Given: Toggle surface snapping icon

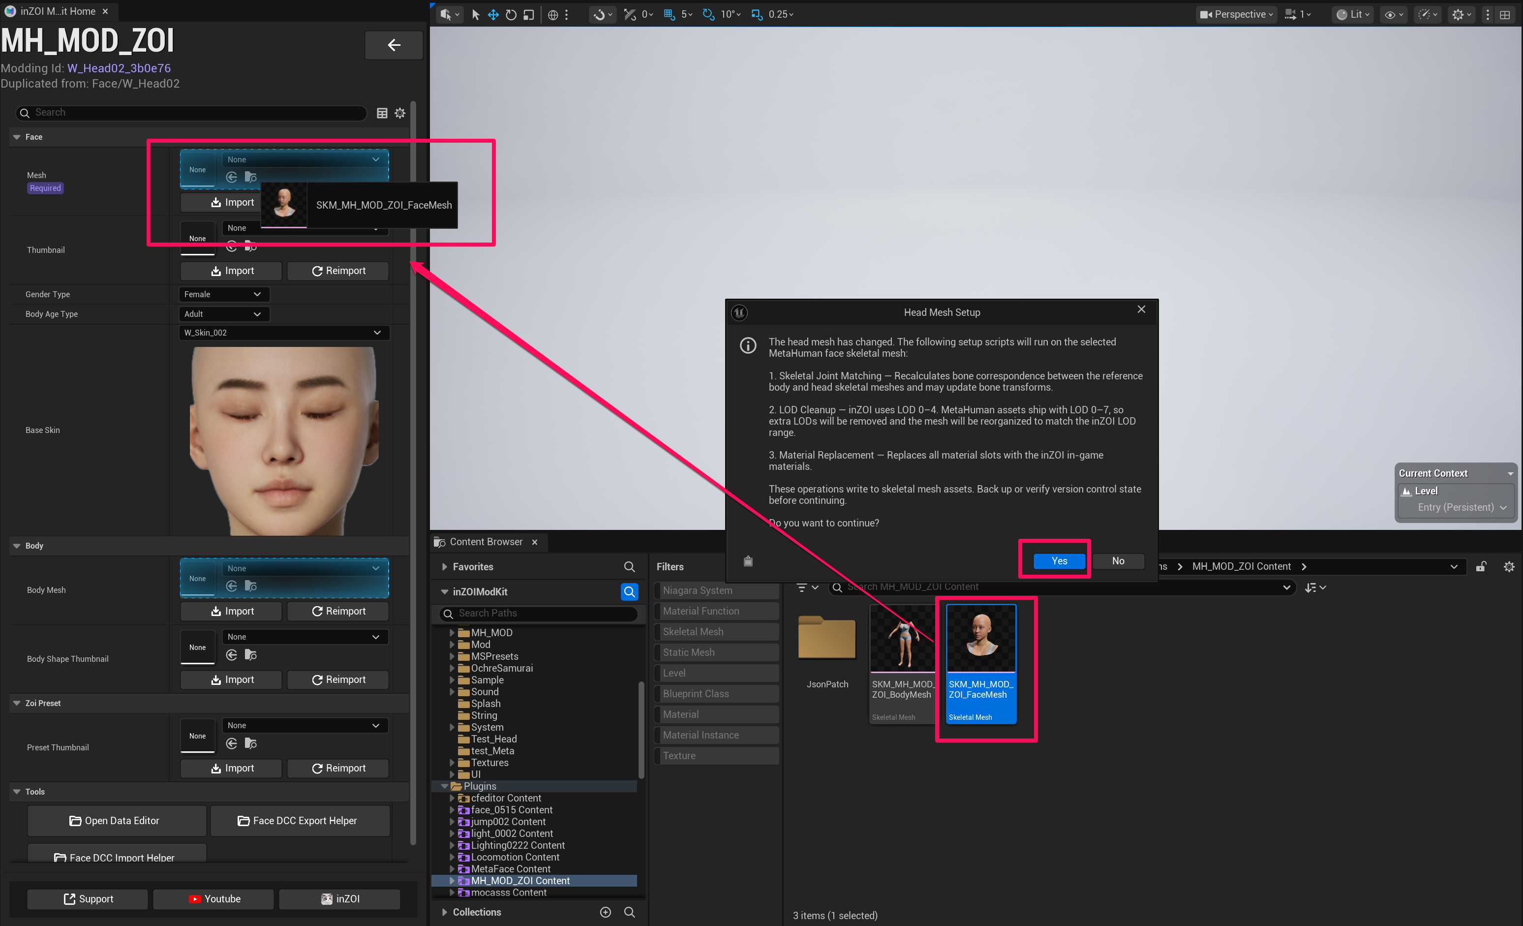Looking at the screenshot, I should click(x=629, y=14).
